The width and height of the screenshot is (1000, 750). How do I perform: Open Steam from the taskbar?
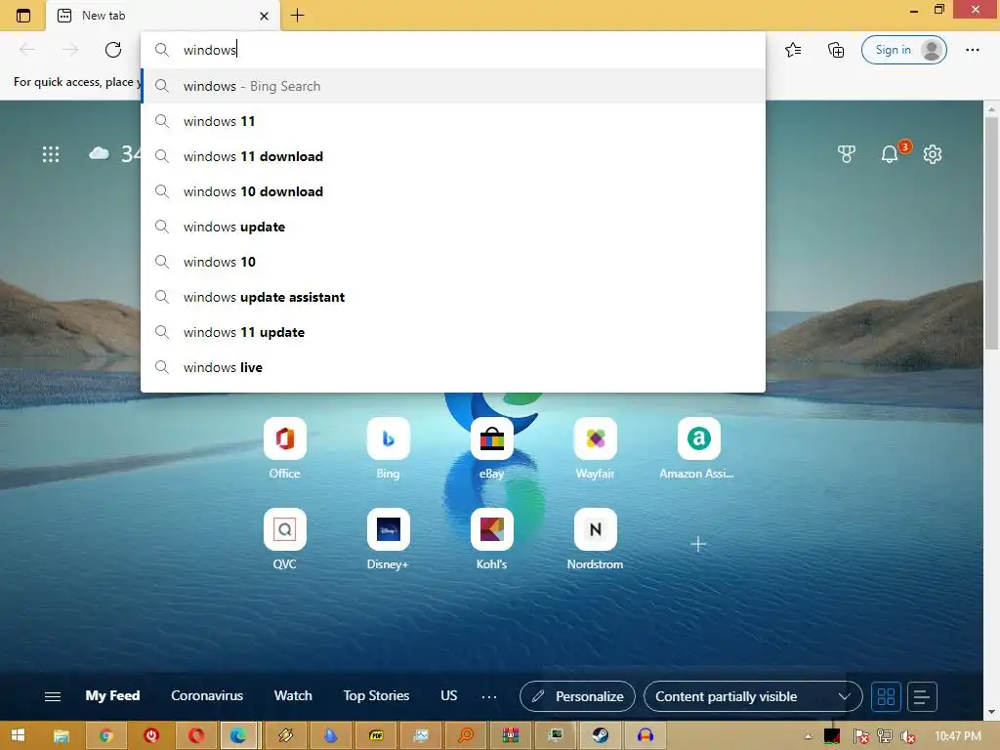[601, 736]
